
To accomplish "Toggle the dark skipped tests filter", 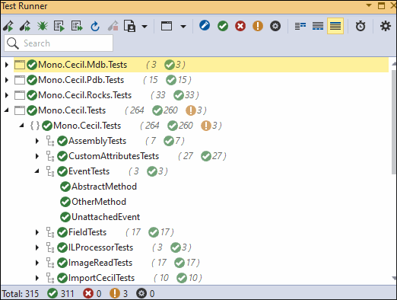I will (275, 26).
